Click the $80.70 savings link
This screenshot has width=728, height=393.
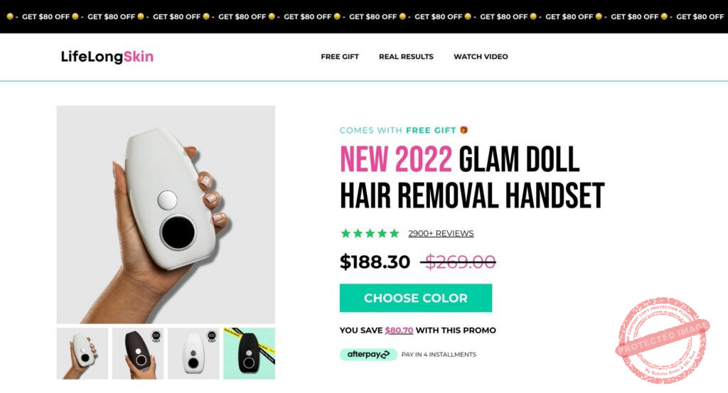click(x=399, y=330)
